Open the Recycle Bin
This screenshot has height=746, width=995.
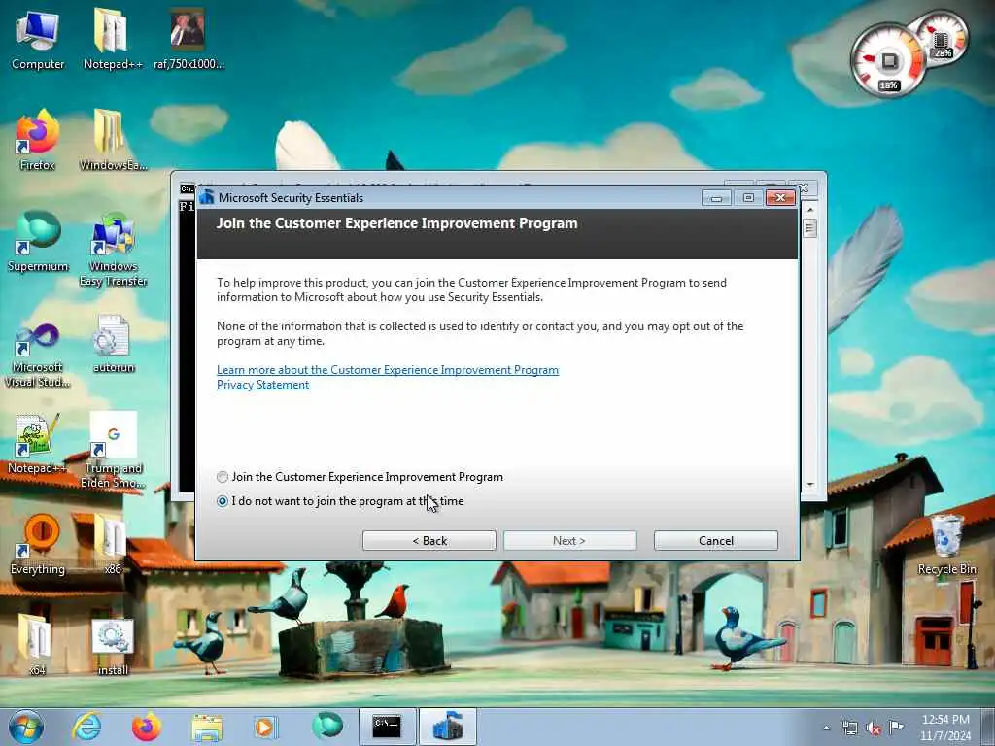(946, 544)
